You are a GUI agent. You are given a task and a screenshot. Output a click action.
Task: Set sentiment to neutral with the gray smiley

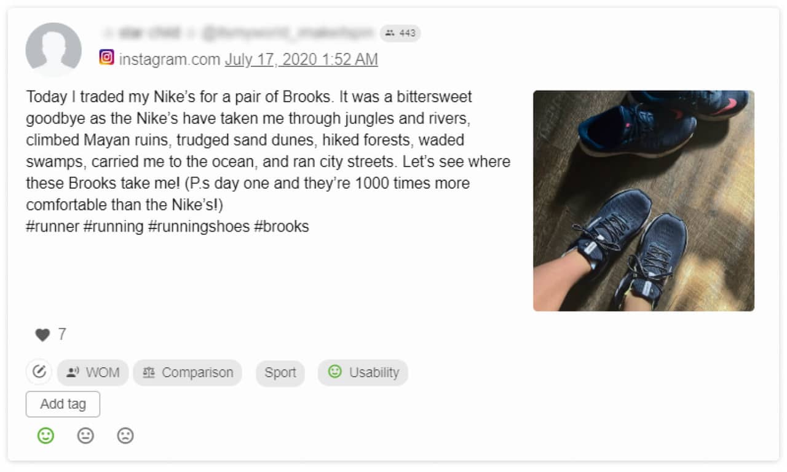click(85, 436)
